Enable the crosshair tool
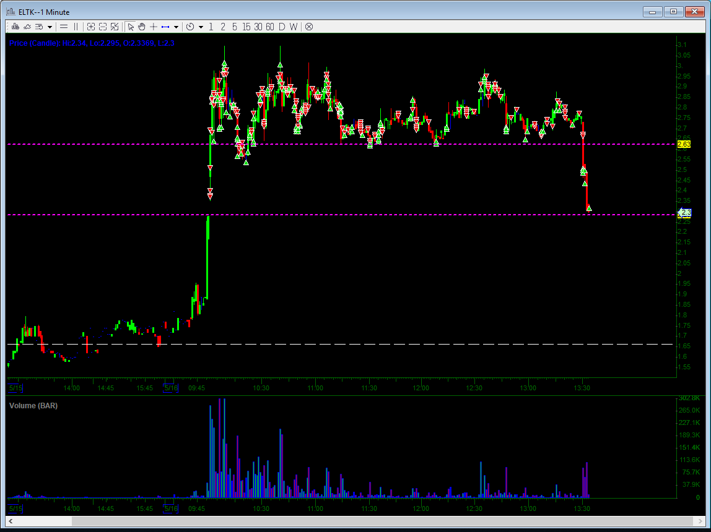Image resolution: width=711 pixels, height=532 pixels. (153, 27)
